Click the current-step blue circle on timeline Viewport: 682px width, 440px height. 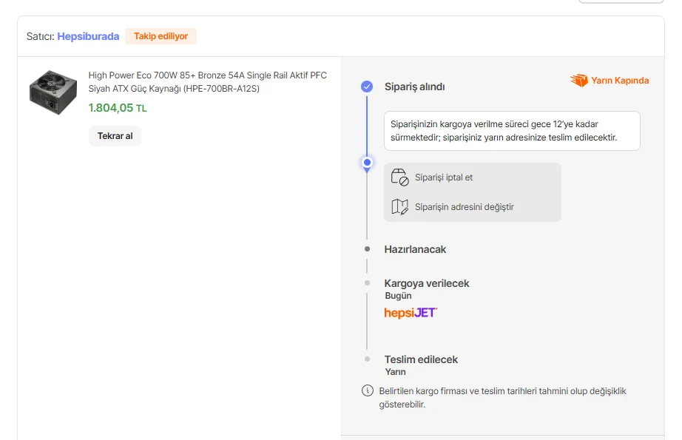(367, 162)
